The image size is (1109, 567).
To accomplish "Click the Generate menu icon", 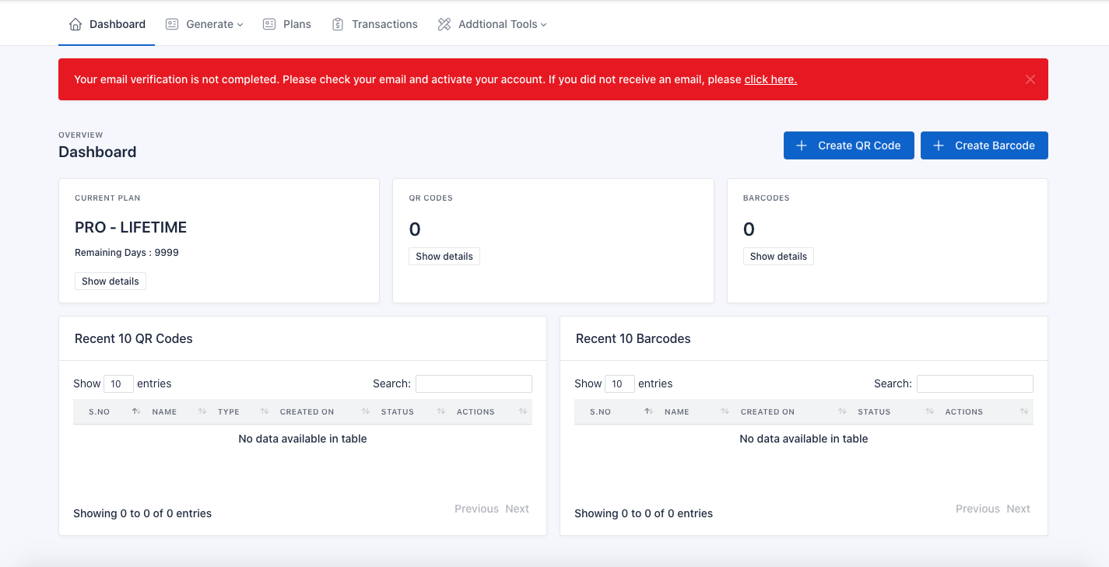I will 172,24.
